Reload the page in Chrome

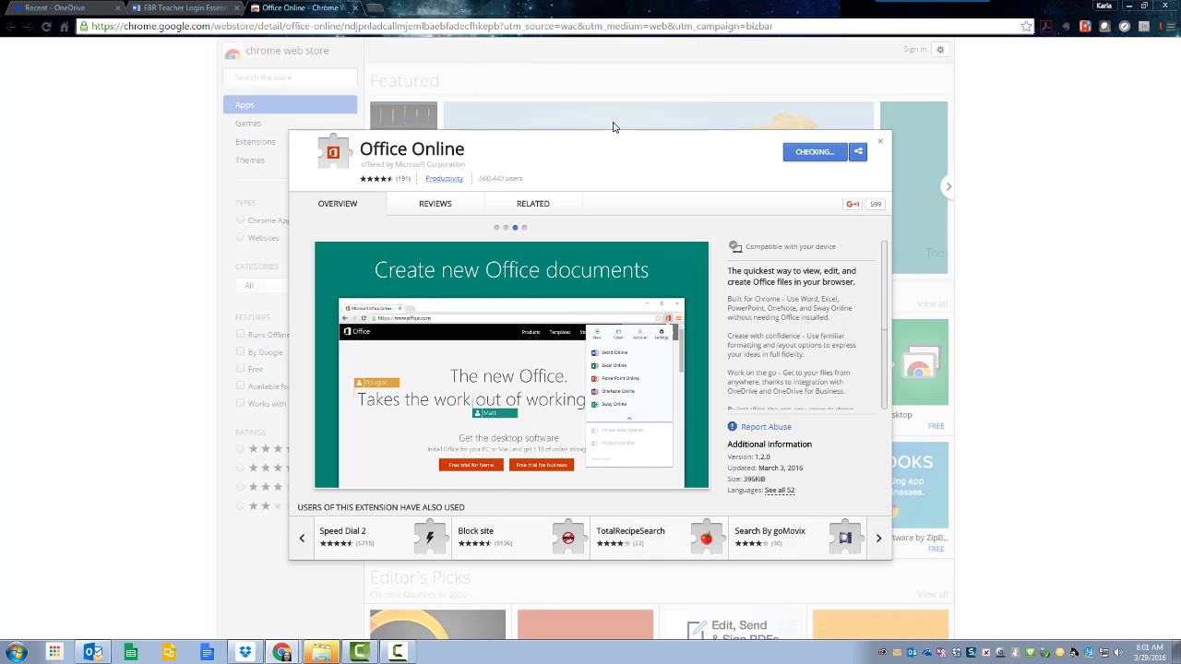pyautogui.click(x=46, y=27)
